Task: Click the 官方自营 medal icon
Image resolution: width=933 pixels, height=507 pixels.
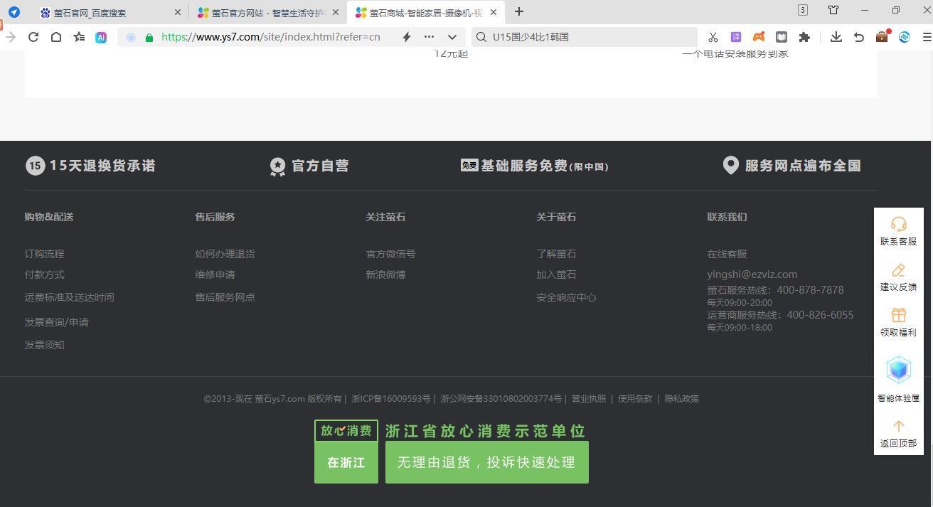Action: tap(277, 166)
